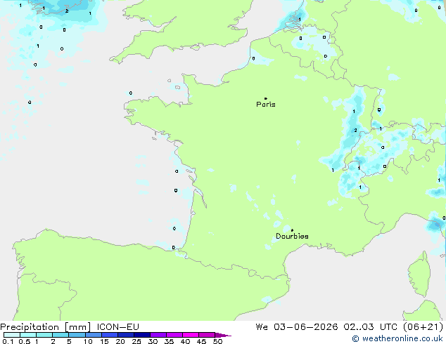
Task: Click the legend value '0.5'
Action: coord(25,341)
